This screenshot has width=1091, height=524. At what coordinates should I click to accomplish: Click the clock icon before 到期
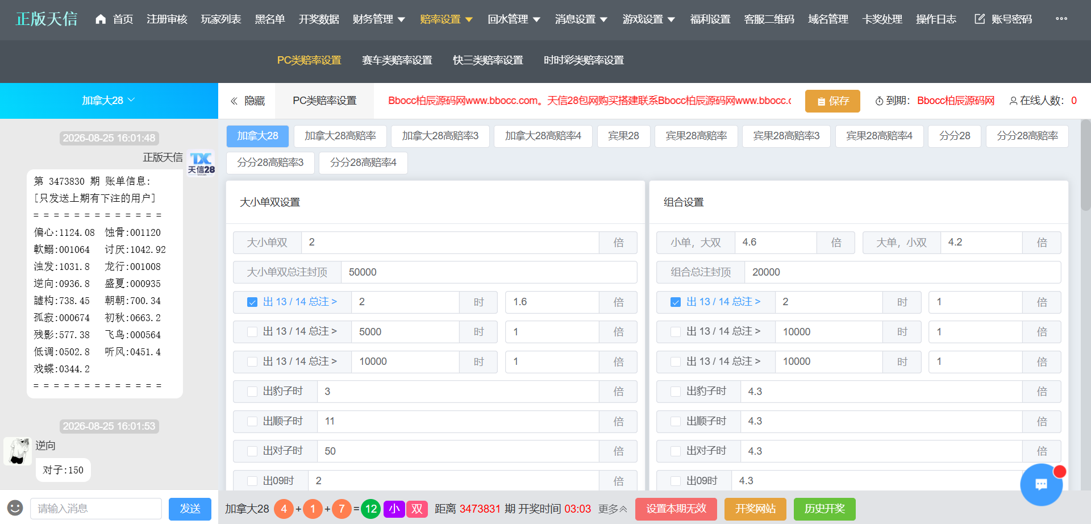pos(879,101)
